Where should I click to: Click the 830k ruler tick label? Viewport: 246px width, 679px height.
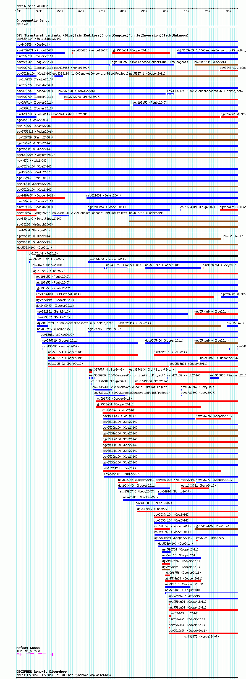[x=228, y=11]
